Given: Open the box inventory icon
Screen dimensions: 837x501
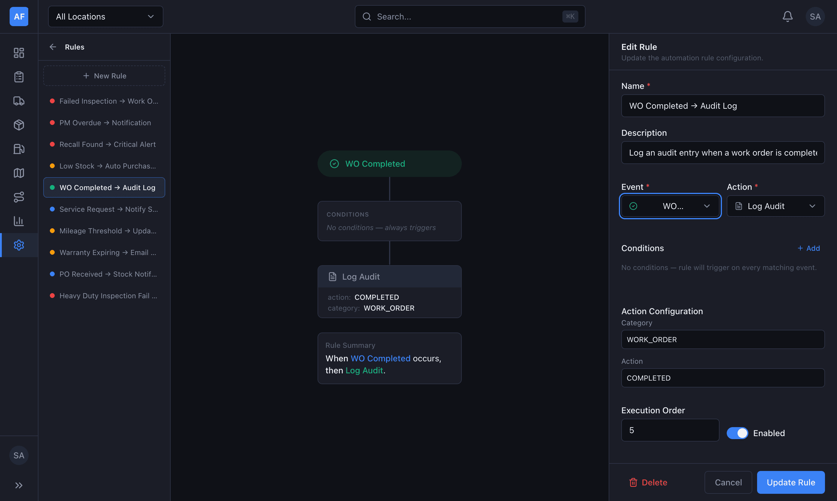Looking at the screenshot, I should (19, 125).
